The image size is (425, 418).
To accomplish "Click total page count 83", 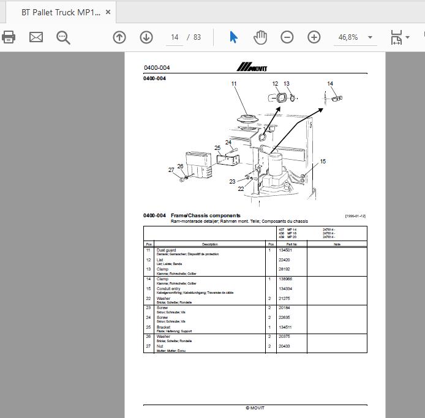I will [197, 37].
